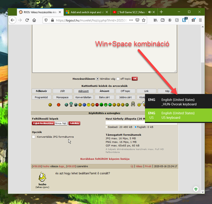The image size is (212, 204).
Task: Close the Troll Game SC2 tab
Action: 154,12
